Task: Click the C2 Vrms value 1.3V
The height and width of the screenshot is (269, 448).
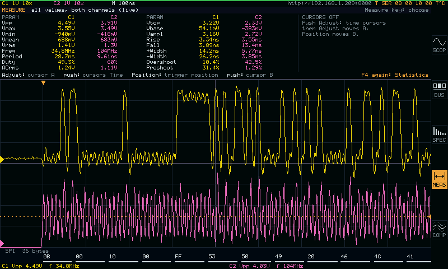Action: 111,45
